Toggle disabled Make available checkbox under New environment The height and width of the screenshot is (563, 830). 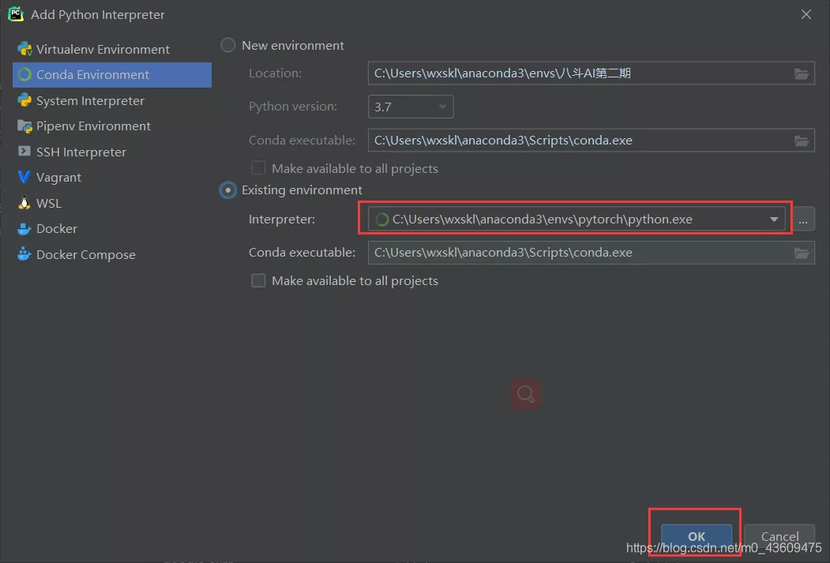(x=258, y=168)
